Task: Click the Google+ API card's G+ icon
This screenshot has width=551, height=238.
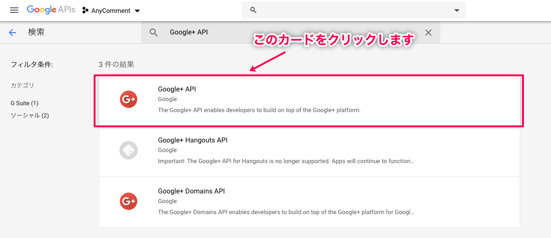Action: 129,99
